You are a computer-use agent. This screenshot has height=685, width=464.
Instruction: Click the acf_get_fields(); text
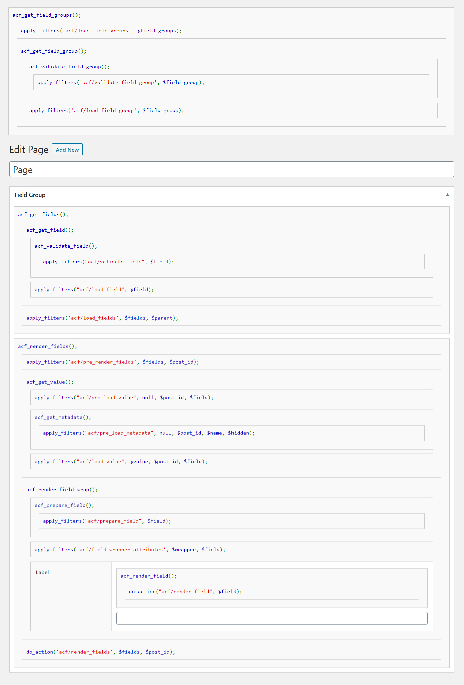pos(43,215)
